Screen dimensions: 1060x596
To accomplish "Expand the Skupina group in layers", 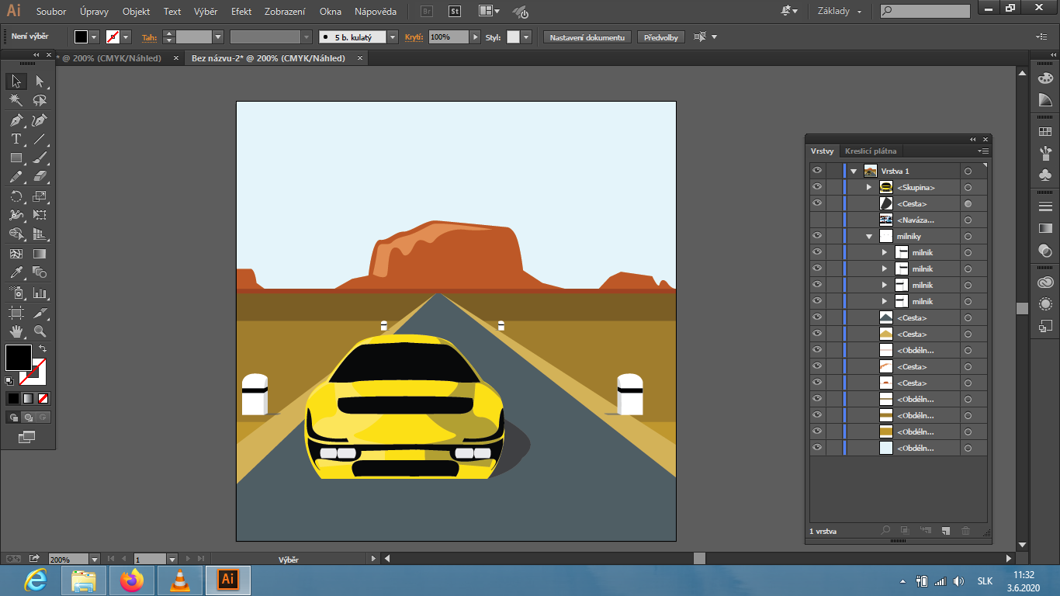I will [x=869, y=187].
